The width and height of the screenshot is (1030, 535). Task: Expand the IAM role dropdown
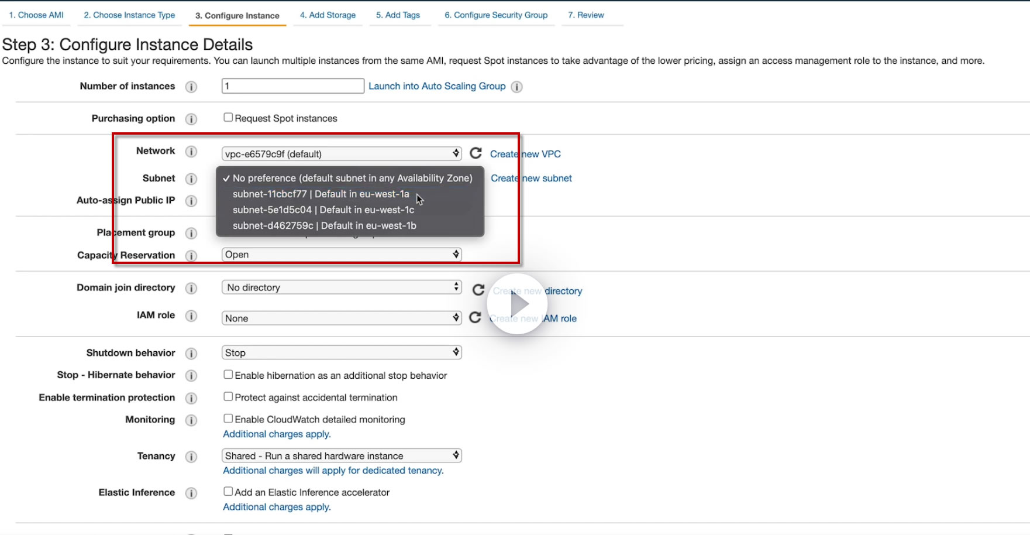342,318
